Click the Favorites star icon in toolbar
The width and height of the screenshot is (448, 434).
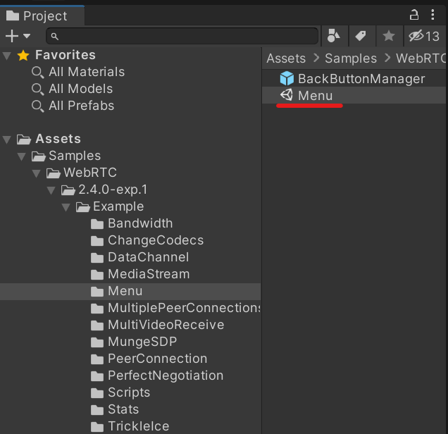click(x=388, y=36)
